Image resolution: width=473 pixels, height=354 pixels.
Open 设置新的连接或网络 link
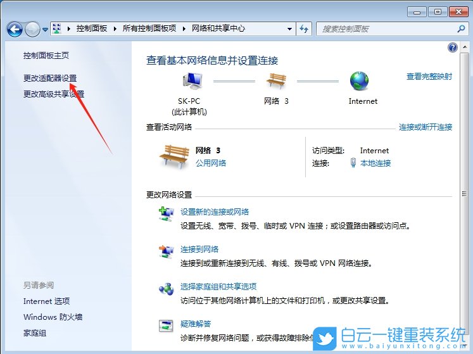[x=215, y=212]
